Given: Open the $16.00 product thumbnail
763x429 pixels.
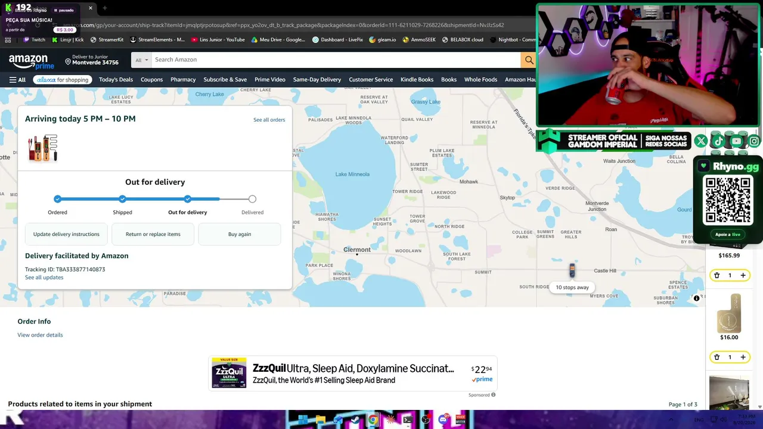Looking at the screenshot, I should 729,313.
